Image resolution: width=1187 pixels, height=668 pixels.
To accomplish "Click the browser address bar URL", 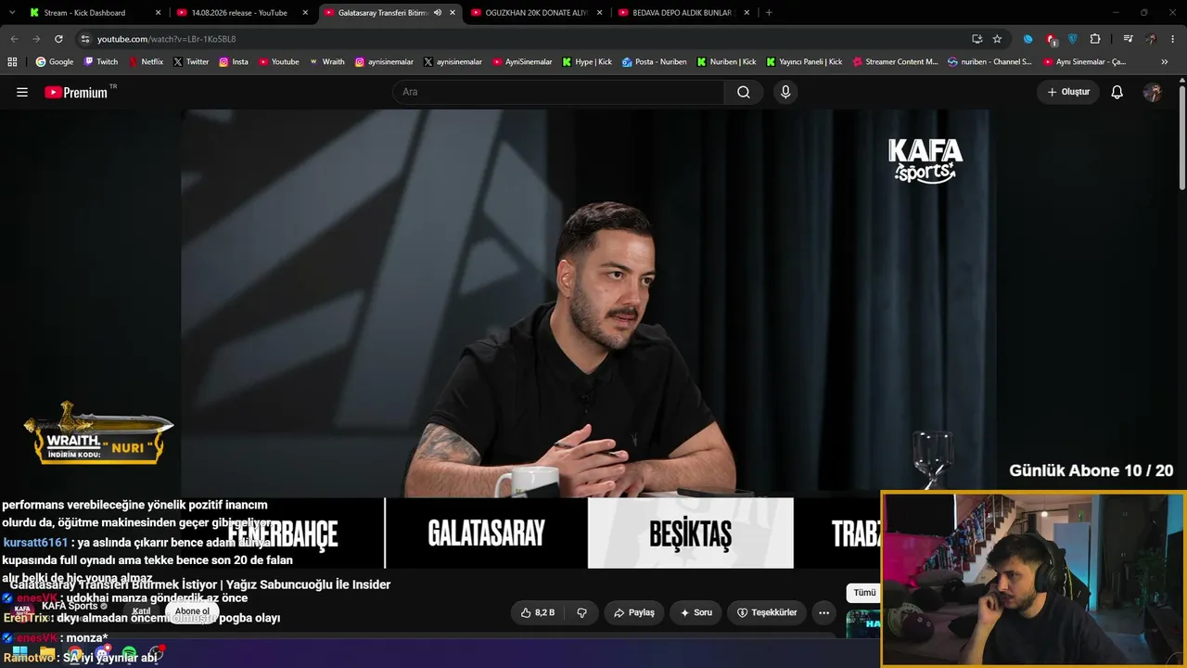I will pyautogui.click(x=167, y=39).
